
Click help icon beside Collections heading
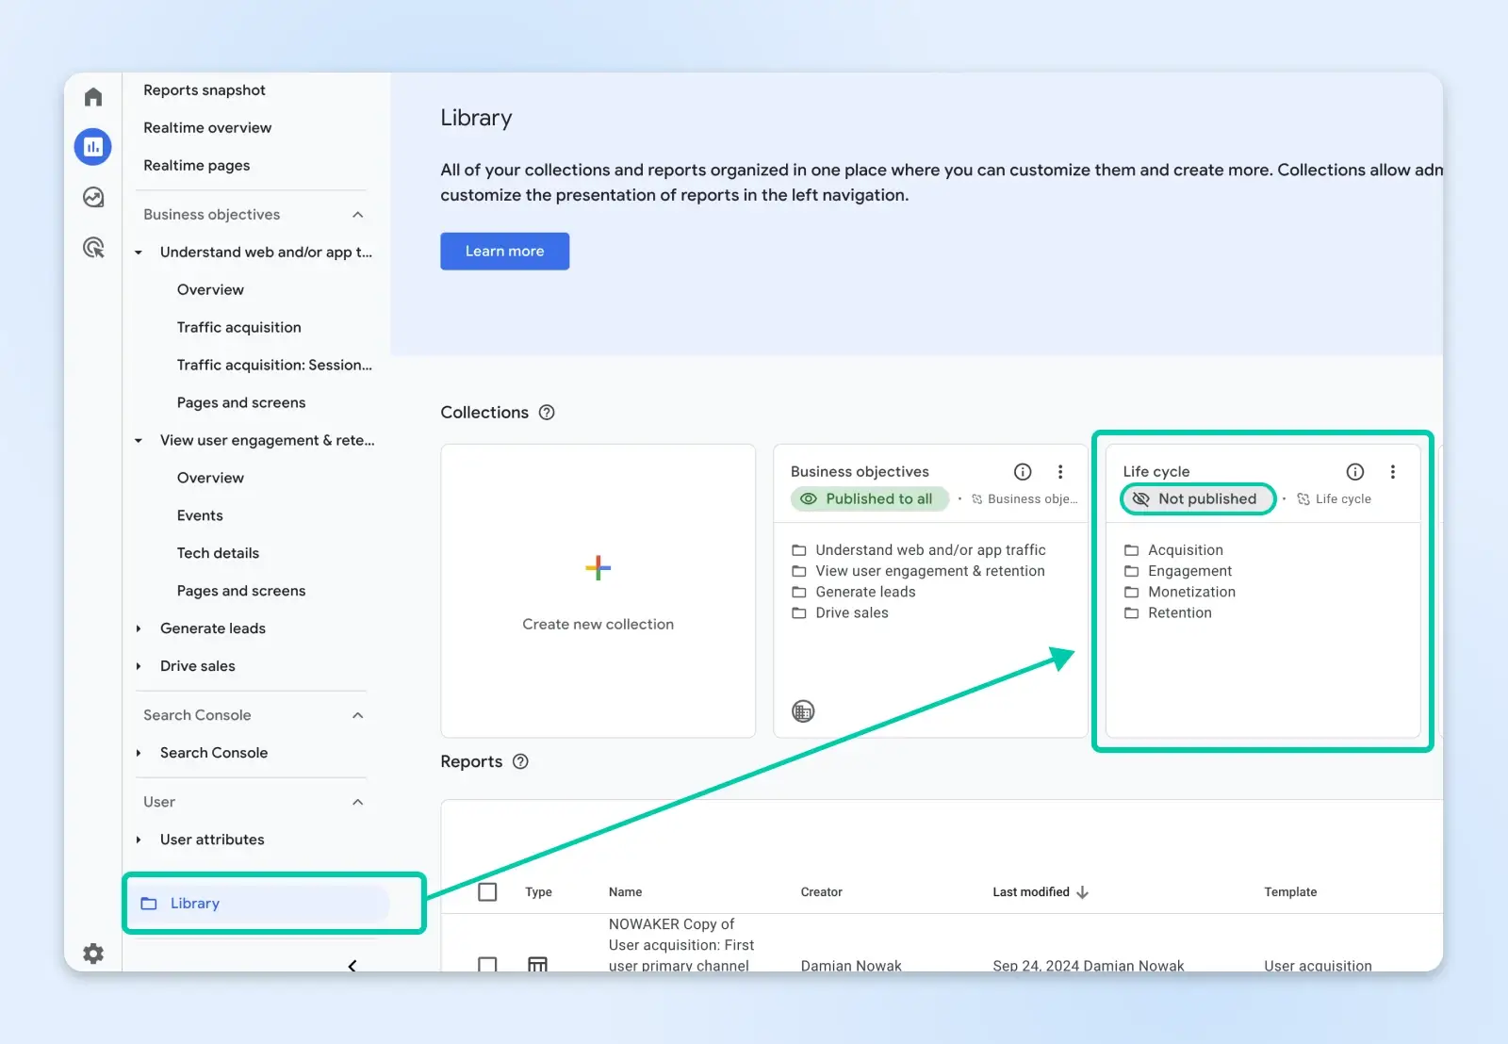point(547,413)
